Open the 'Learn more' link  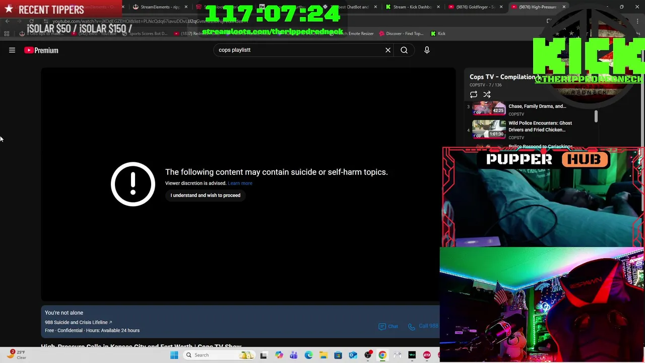click(240, 183)
